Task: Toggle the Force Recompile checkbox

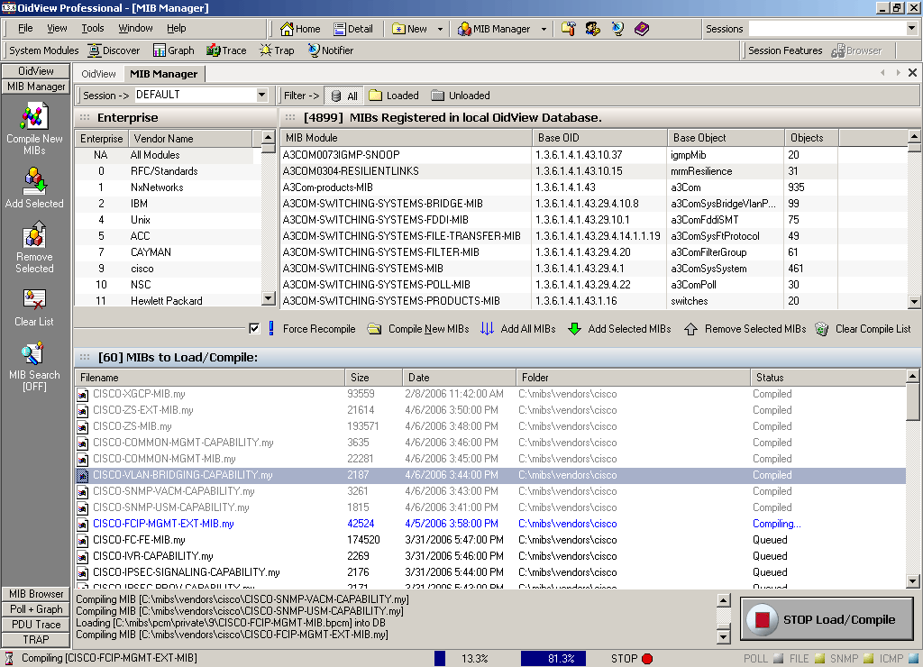Action: coord(254,329)
